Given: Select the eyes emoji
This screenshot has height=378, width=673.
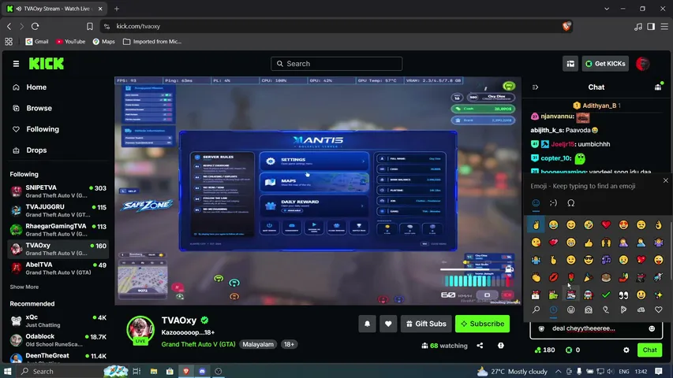Looking at the screenshot, I should point(623,295).
